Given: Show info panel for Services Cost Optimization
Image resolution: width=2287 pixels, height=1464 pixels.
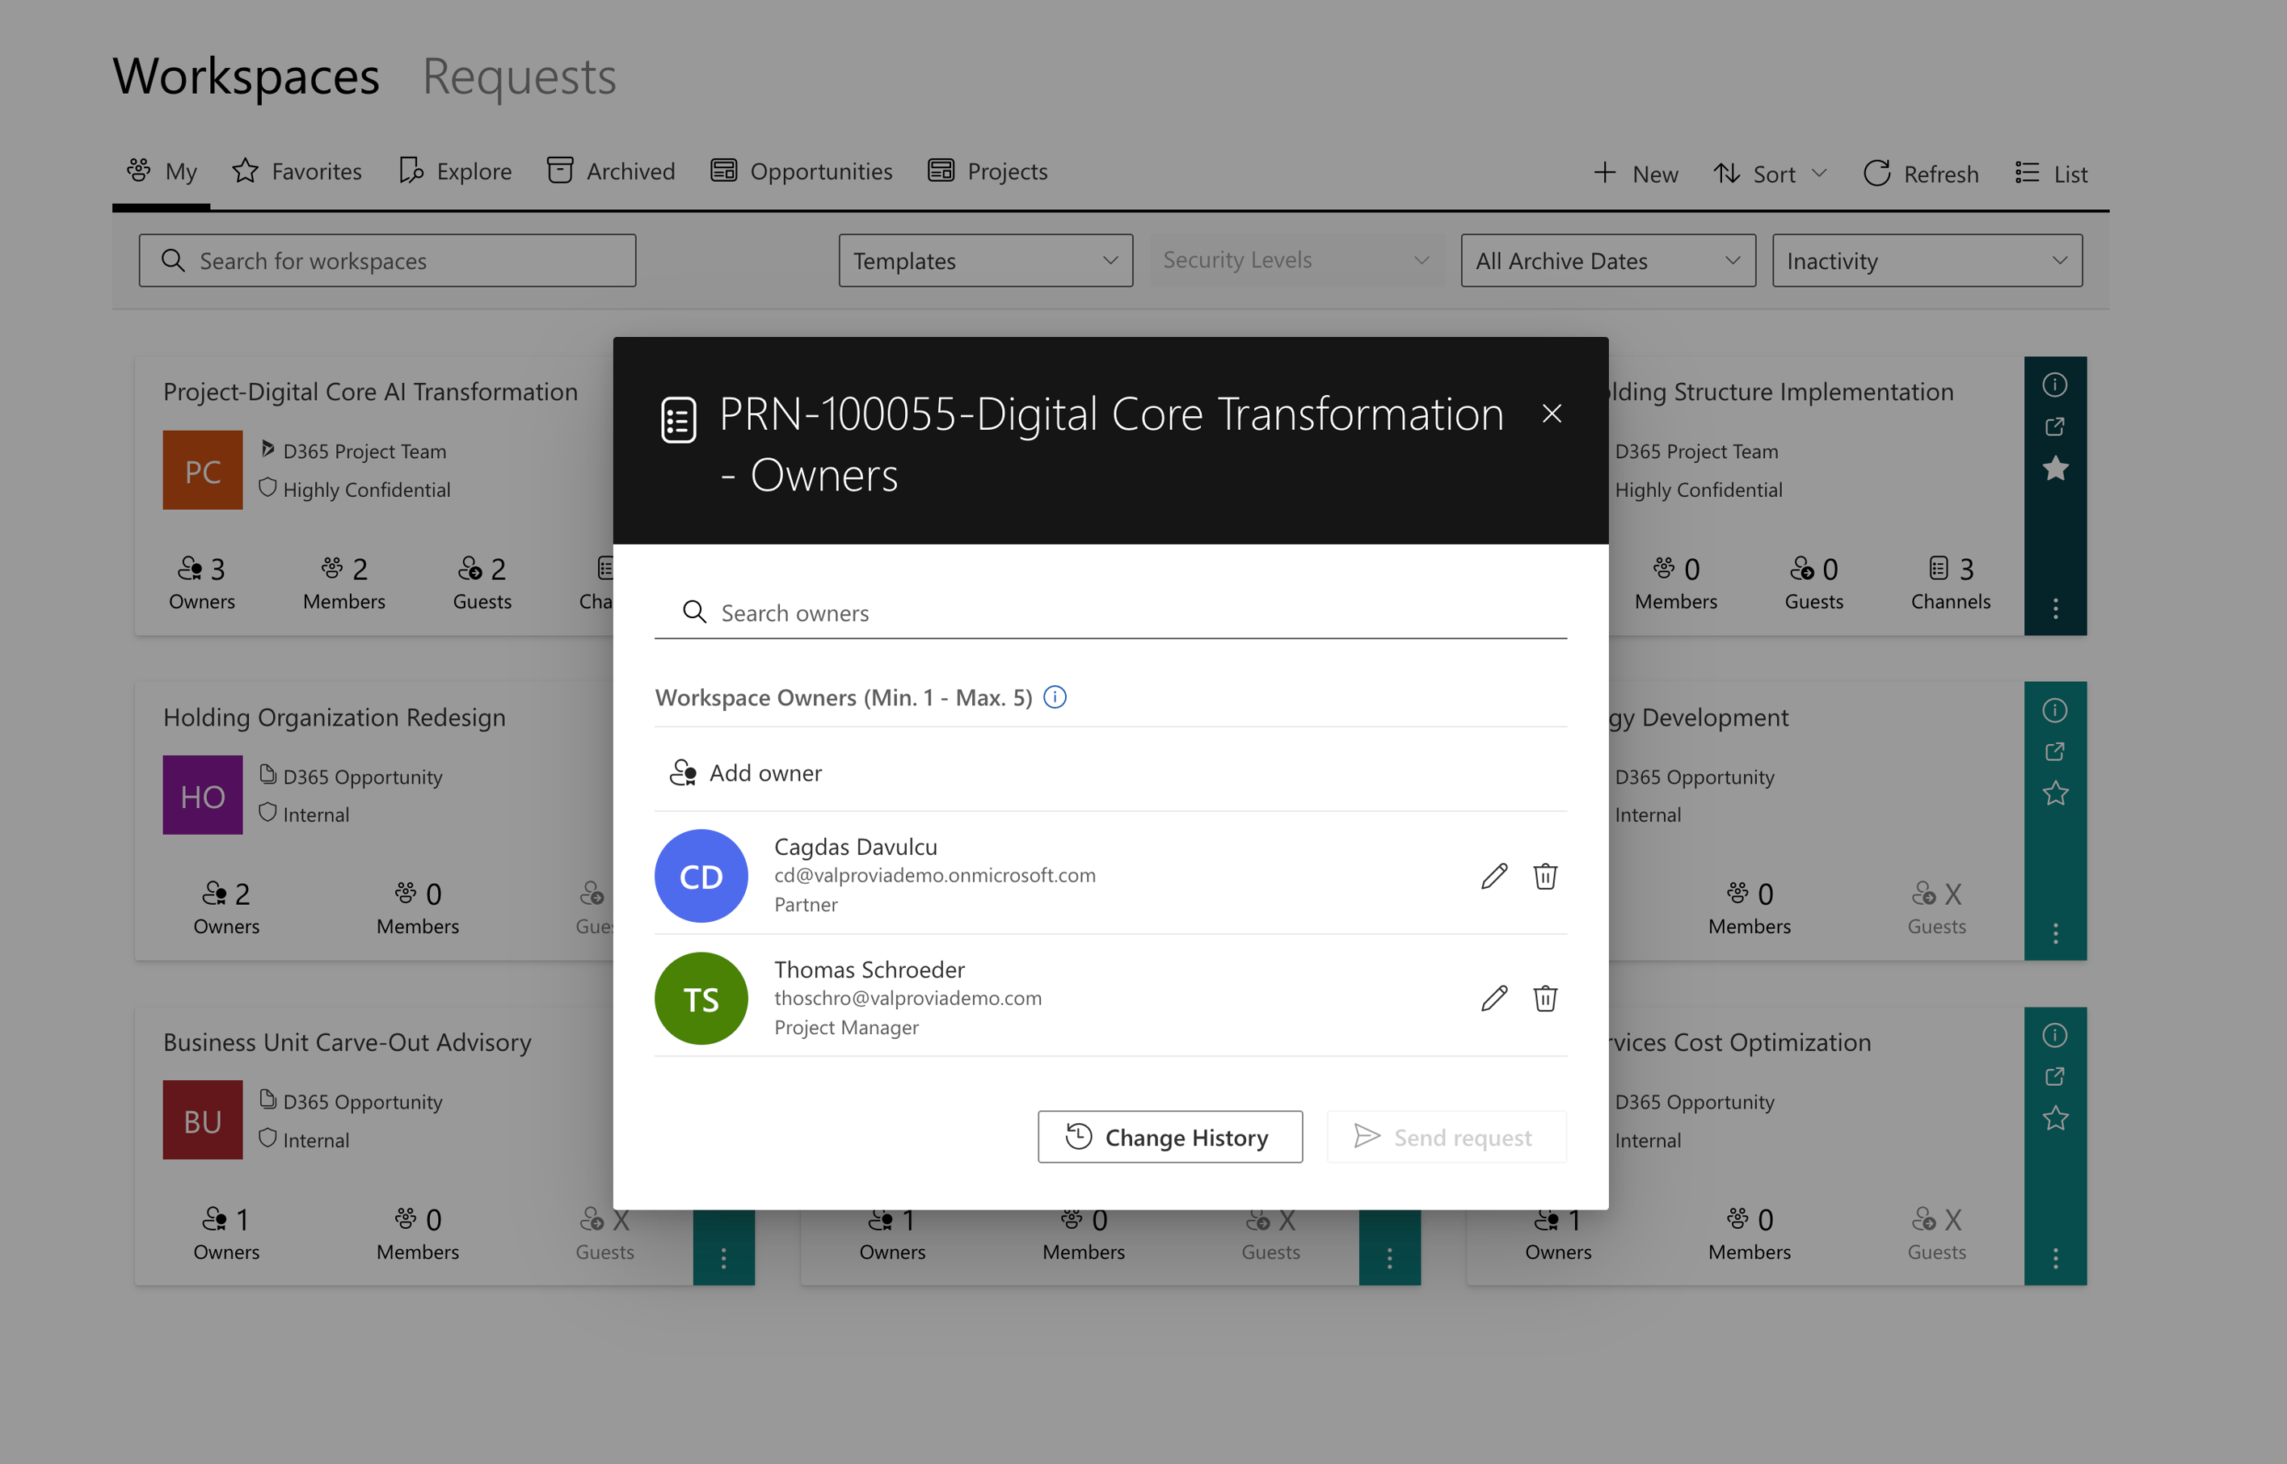Looking at the screenshot, I should click(x=2055, y=1035).
